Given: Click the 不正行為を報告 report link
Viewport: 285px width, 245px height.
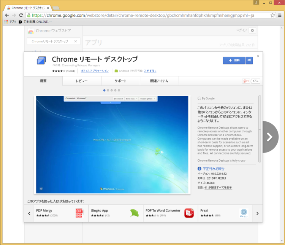Looking at the screenshot, I should click(x=214, y=169).
